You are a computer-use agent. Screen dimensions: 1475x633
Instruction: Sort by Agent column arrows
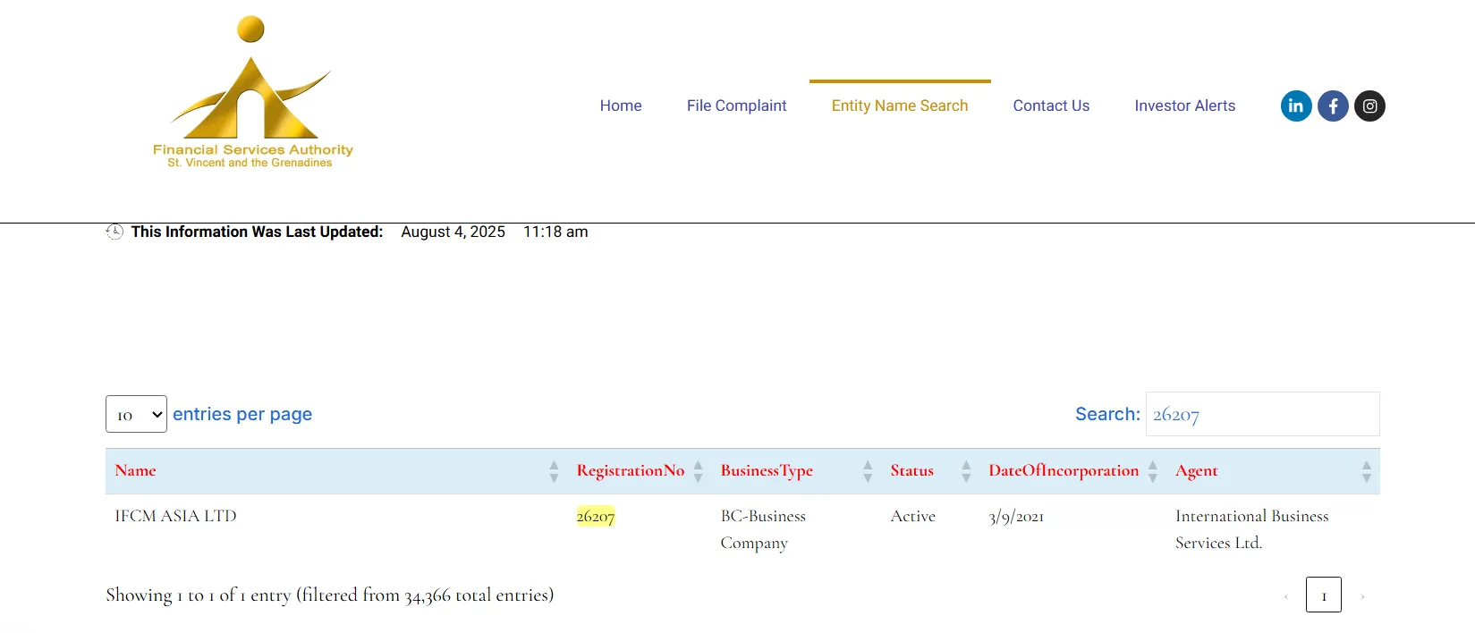(1366, 471)
